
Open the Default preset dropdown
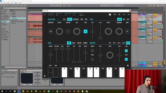pos(82,15)
